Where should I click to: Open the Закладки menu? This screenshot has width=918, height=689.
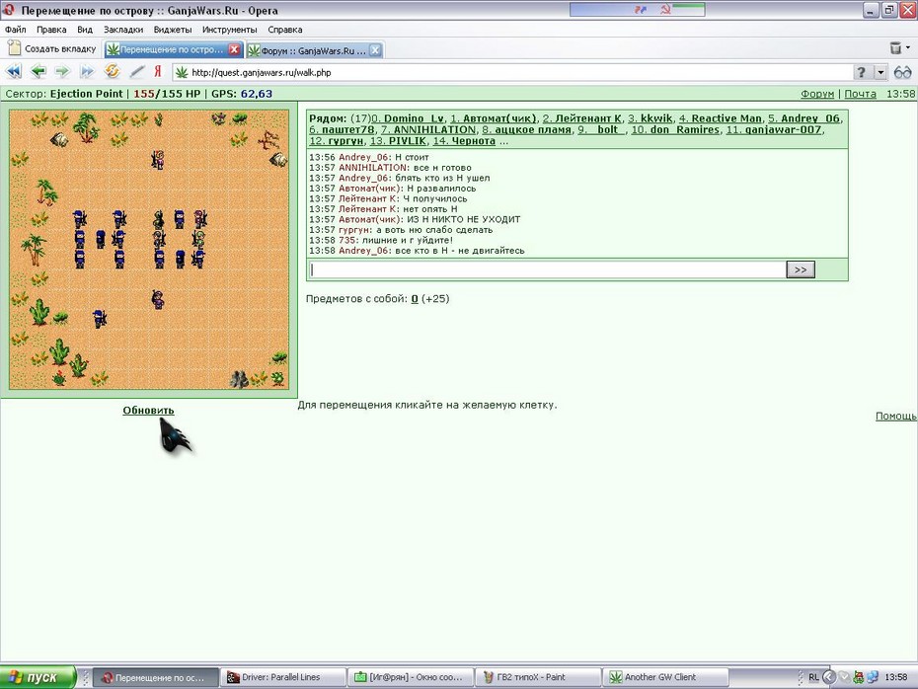123,30
